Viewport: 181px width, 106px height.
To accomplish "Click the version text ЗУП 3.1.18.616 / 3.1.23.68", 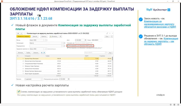I will (31, 18).
